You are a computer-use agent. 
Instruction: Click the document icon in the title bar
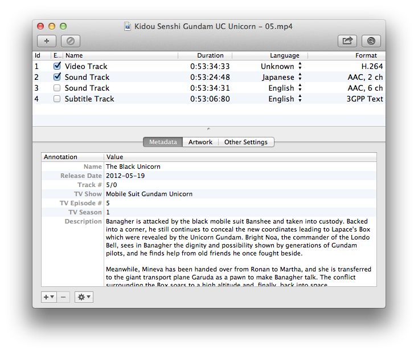tap(128, 26)
